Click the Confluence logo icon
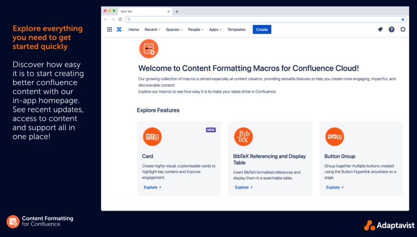This screenshot has width=417, height=237. 119,30
